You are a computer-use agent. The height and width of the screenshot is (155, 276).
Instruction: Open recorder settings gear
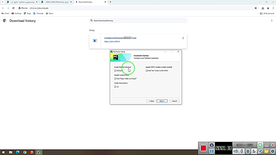pos(273,151)
